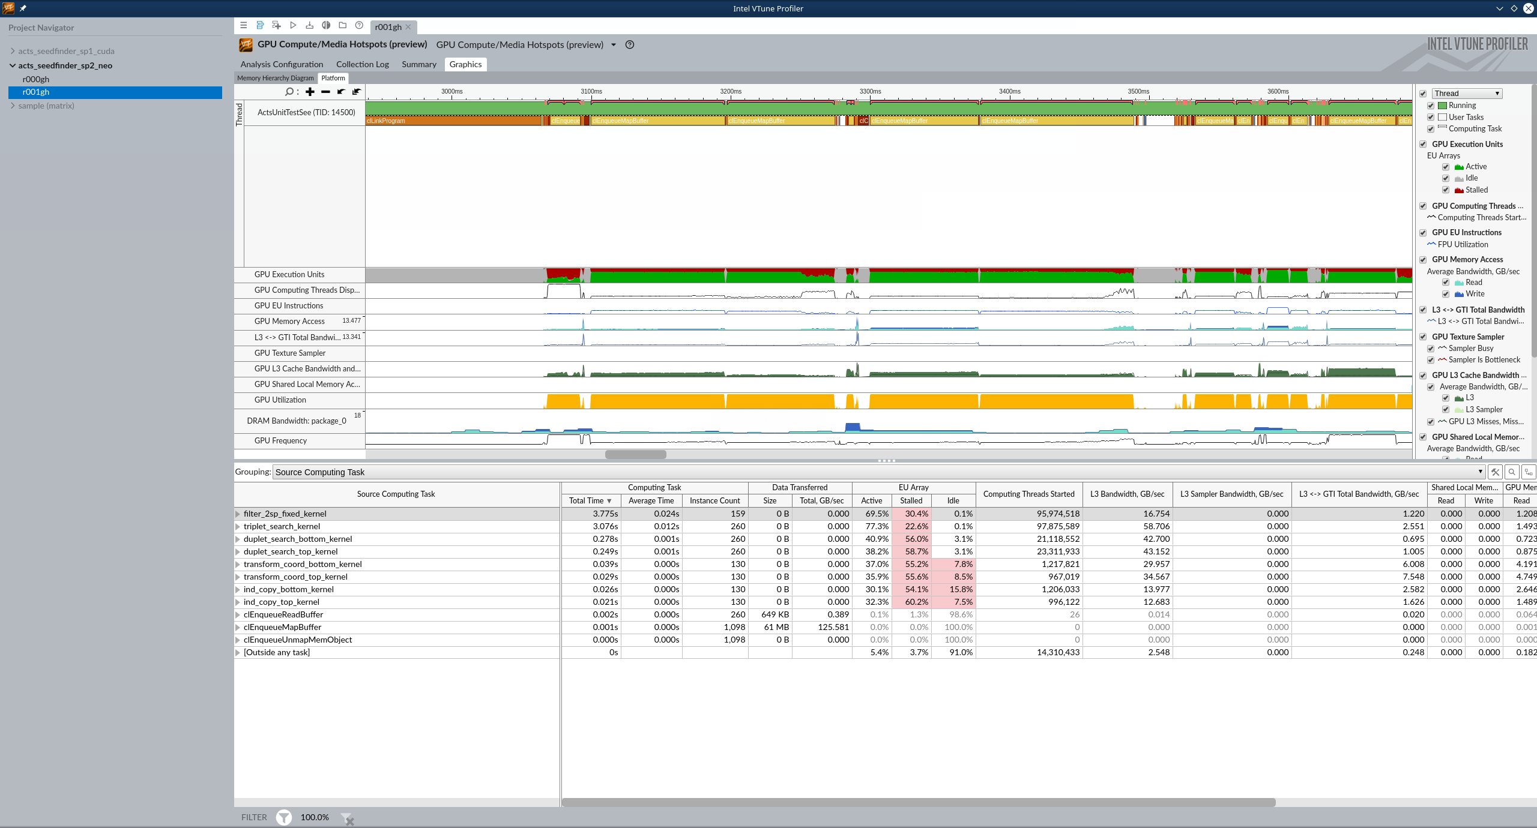Screen dimensions: 1537x828
Task: Click the clear filter icon
Action: tap(347, 818)
